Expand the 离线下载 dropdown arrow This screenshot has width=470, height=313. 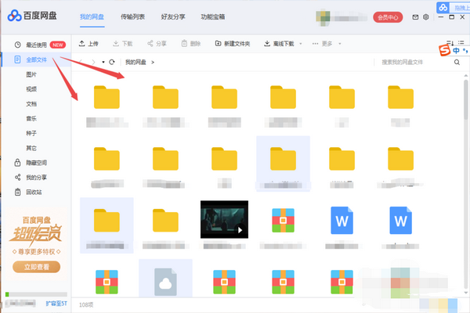[301, 44]
